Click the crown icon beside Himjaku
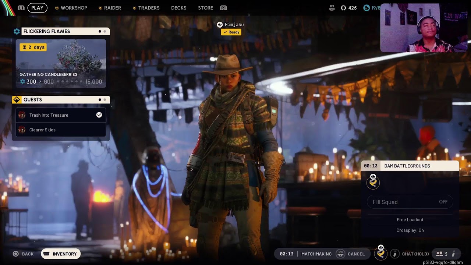 click(x=220, y=25)
